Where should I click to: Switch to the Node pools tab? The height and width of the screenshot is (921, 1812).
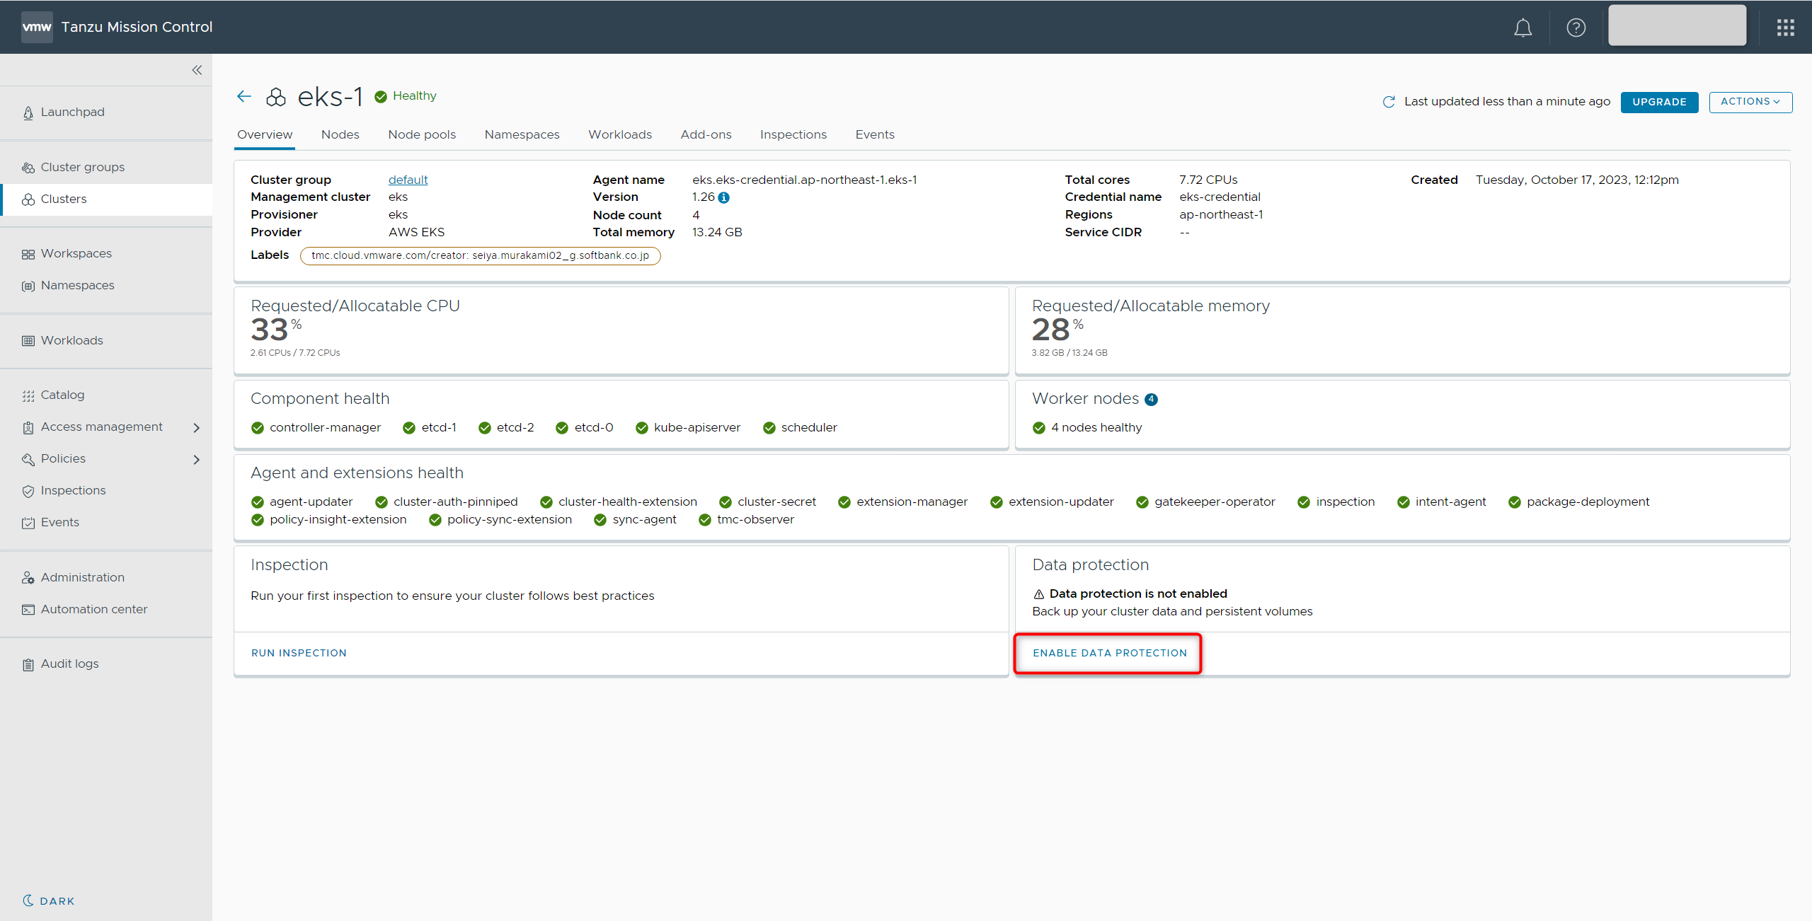pos(422,134)
